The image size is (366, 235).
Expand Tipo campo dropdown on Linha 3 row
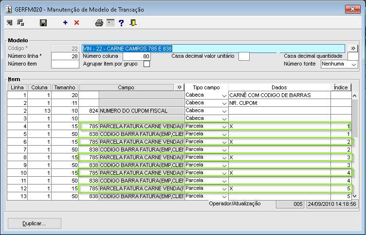[x=224, y=119]
